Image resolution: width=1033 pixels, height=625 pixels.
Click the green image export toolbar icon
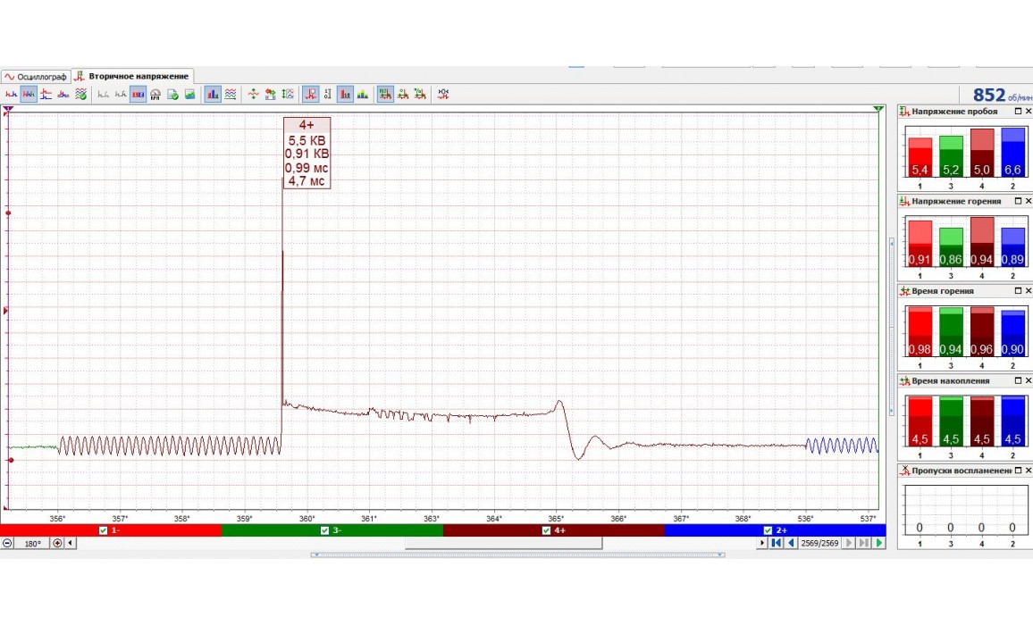tap(190, 94)
